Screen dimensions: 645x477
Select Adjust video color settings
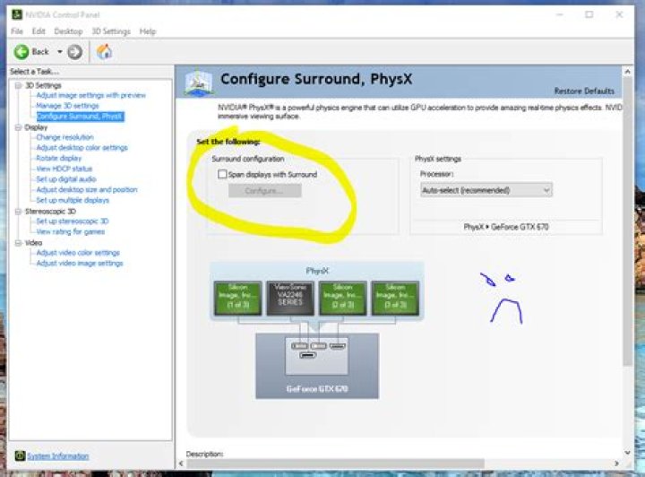click(78, 253)
